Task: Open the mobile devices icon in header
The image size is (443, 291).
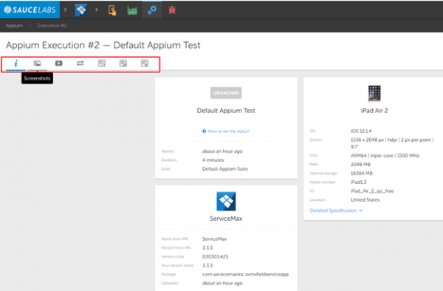Action: pyautogui.click(x=112, y=10)
